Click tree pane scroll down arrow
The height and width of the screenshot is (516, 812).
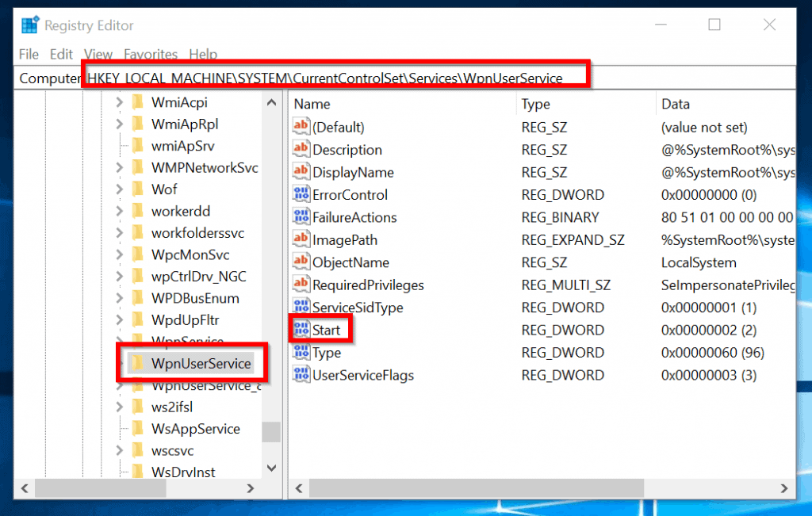(x=271, y=468)
